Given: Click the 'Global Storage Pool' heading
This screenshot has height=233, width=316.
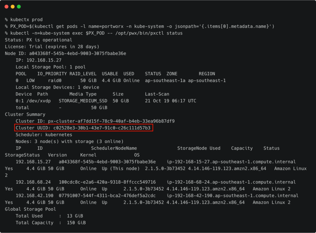Looking at the screenshot, I should [x=31, y=209].
